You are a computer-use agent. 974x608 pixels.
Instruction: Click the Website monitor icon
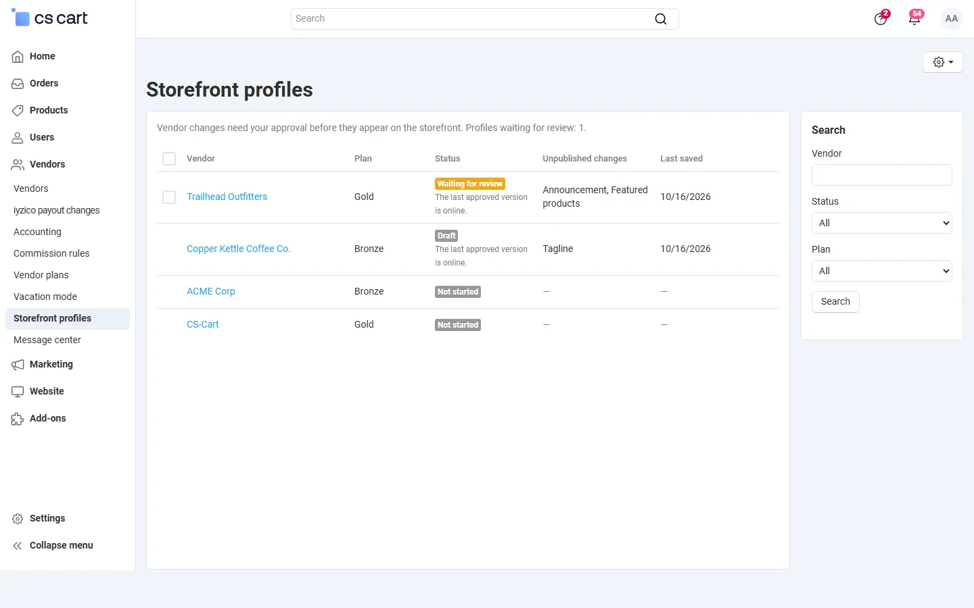point(18,392)
